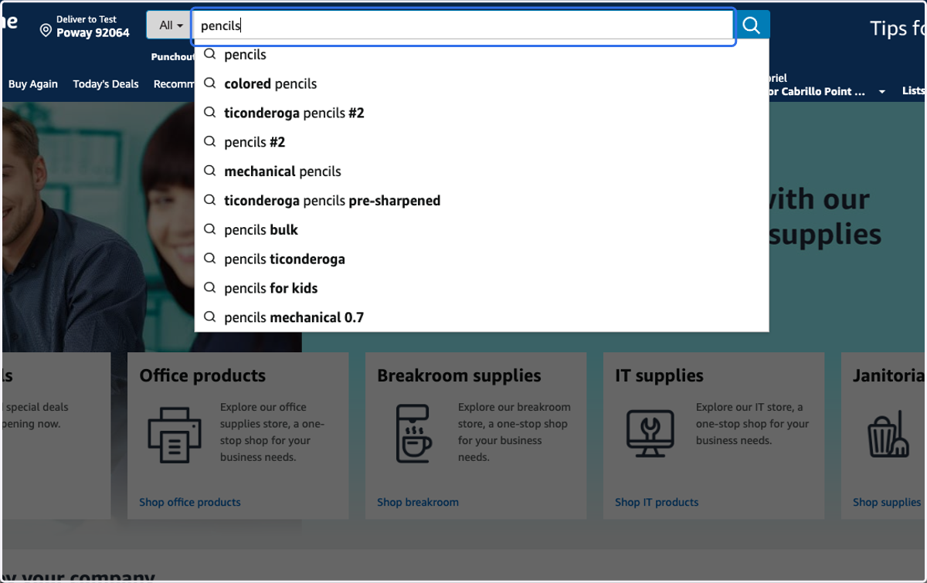The image size is (927, 583).
Task: Click the coffee machine icon under Breakroom supplies
Action: 413,434
